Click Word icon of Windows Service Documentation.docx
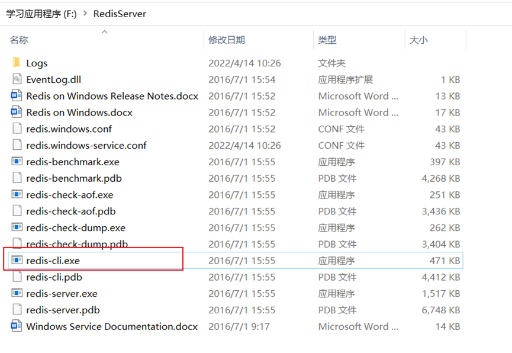This screenshot has height=353, width=512. click(17, 326)
